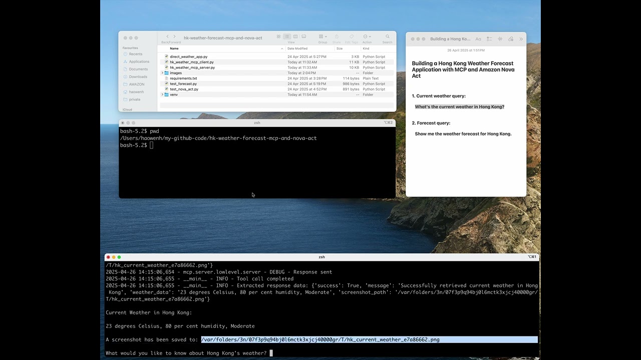Image resolution: width=641 pixels, height=360 pixels.
Task: Click the venv folder icon
Action: pos(166,94)
